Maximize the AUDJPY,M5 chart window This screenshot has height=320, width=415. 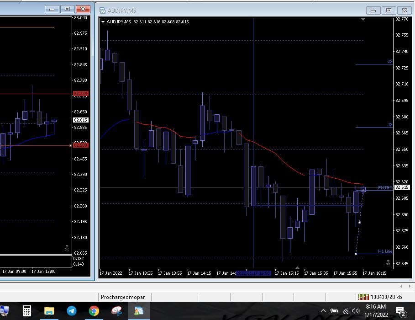point(389,11)
